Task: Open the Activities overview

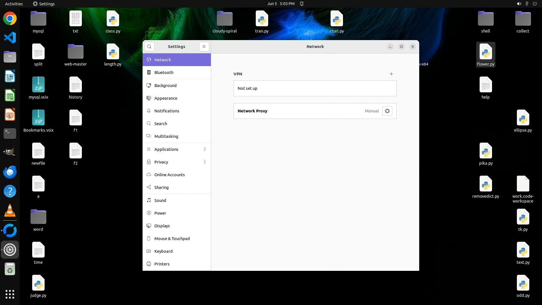Action: pyautogui.click(x=14, y=4)
